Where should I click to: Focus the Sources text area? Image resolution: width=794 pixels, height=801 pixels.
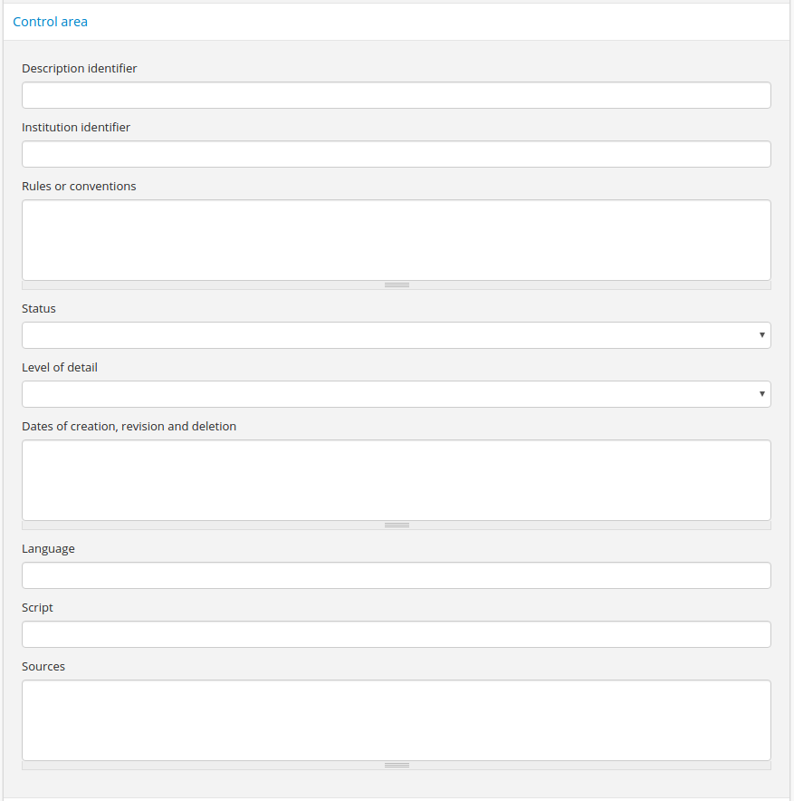click(x=396, y=719)
